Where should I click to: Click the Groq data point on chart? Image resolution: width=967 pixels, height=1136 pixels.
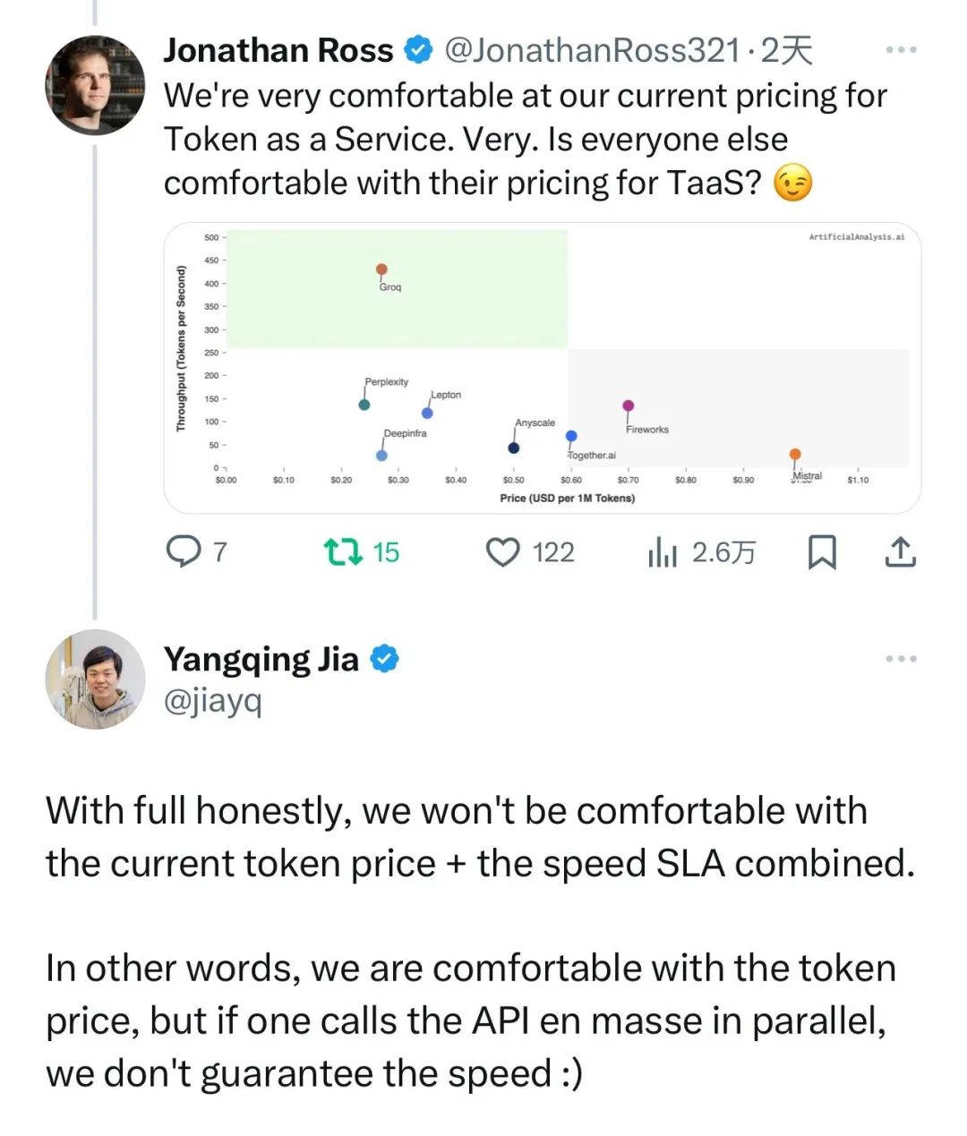(382, 269)
